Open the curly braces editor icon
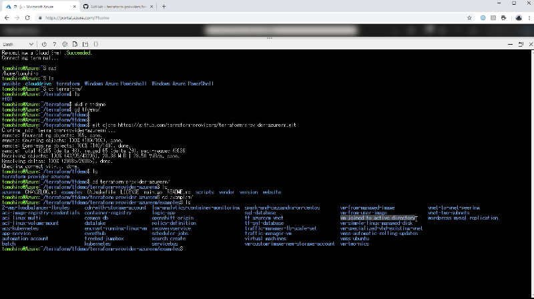534x299 pixels. point(95,44)
